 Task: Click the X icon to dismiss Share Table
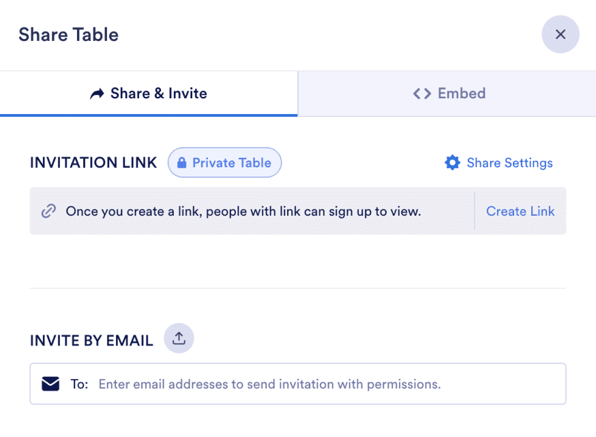561,34
